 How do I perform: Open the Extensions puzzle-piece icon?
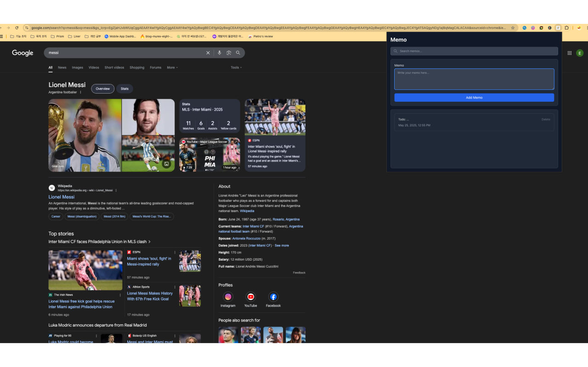pos(566,28)
